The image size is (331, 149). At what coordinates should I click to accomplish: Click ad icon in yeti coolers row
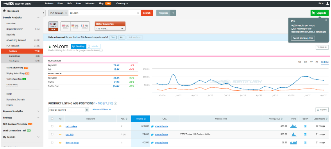point(60,126)
